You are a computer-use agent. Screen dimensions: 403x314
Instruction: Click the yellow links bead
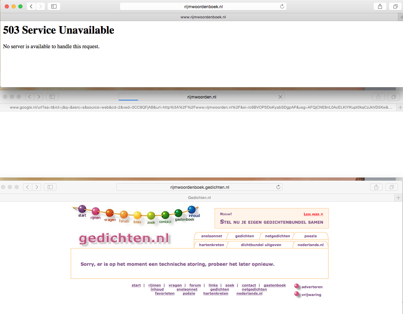137,216
